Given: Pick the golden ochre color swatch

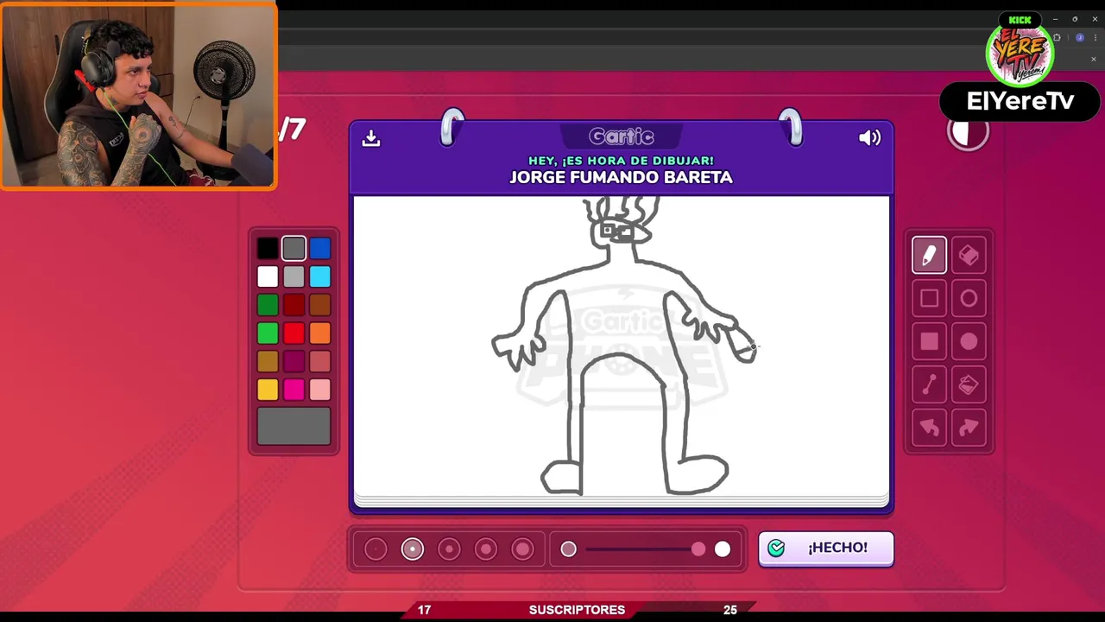Looking at the screenshot, I should [x=268, y=362].
